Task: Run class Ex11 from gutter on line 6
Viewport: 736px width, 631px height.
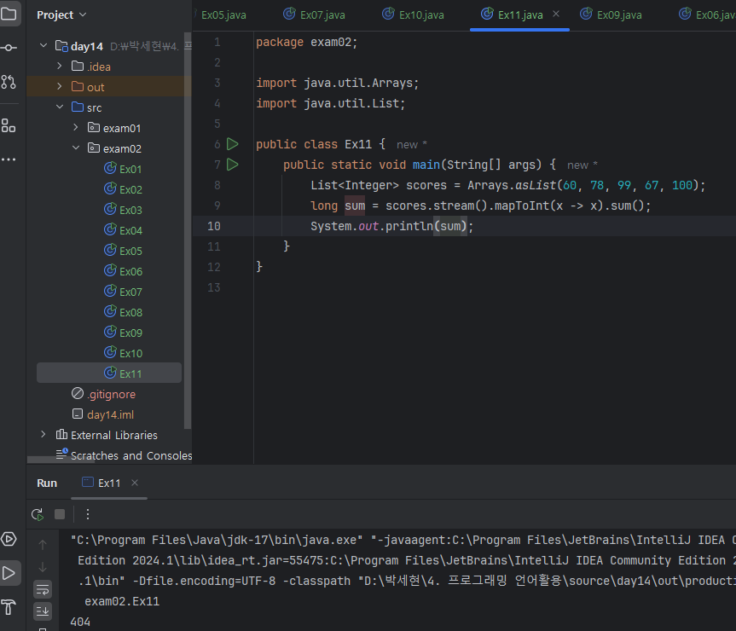Action: tap(233, 144)
